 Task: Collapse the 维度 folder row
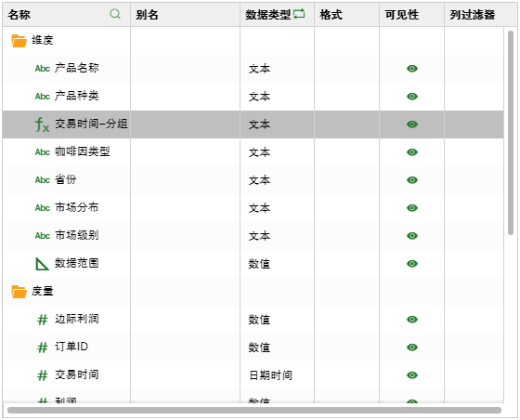(x=253, y=41)
